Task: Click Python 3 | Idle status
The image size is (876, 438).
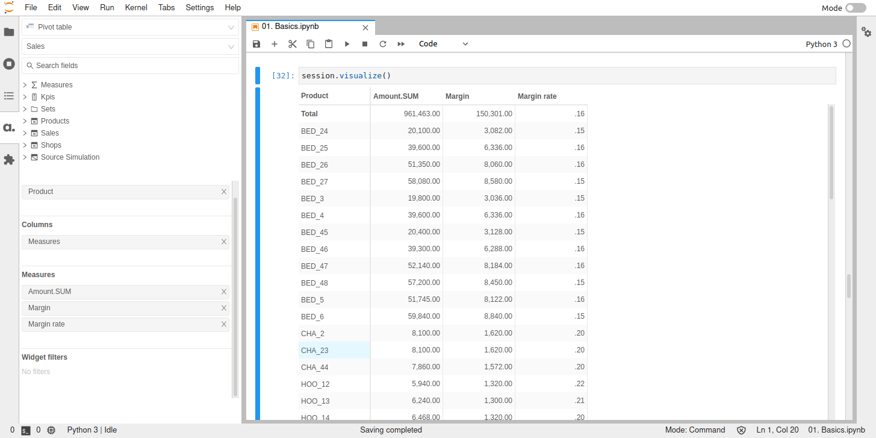Action: (x=92, y=430)
